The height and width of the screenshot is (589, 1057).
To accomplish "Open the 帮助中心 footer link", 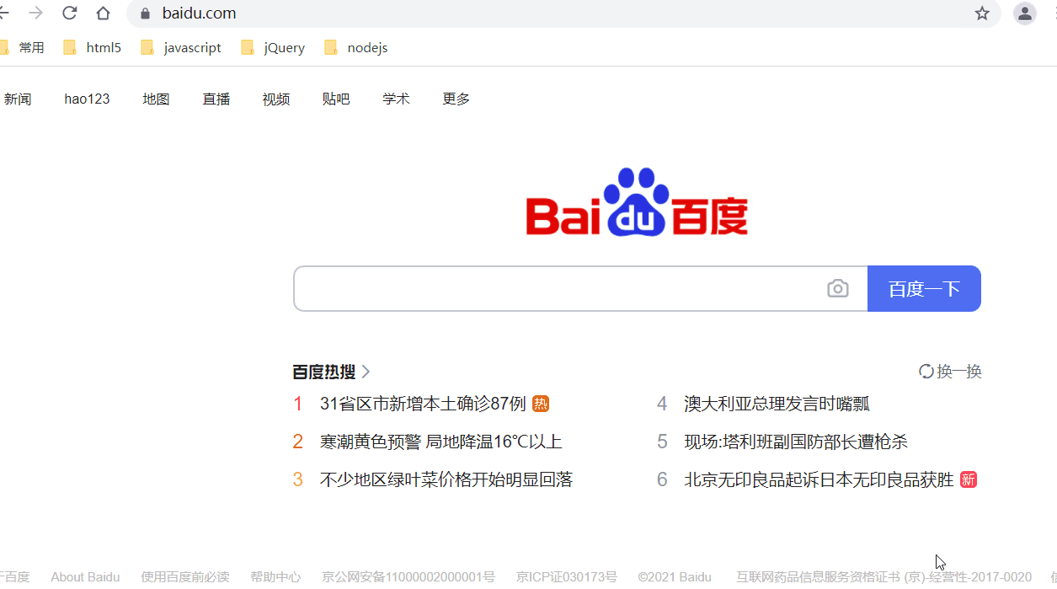I will (x=275, y=577).
